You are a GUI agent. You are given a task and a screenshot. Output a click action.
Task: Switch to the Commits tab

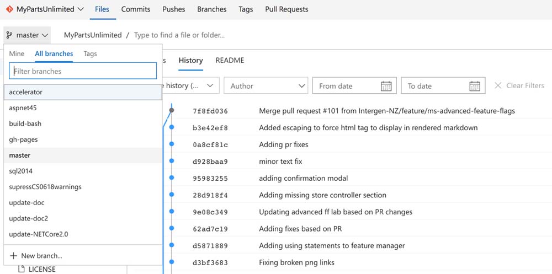point(136,9)
